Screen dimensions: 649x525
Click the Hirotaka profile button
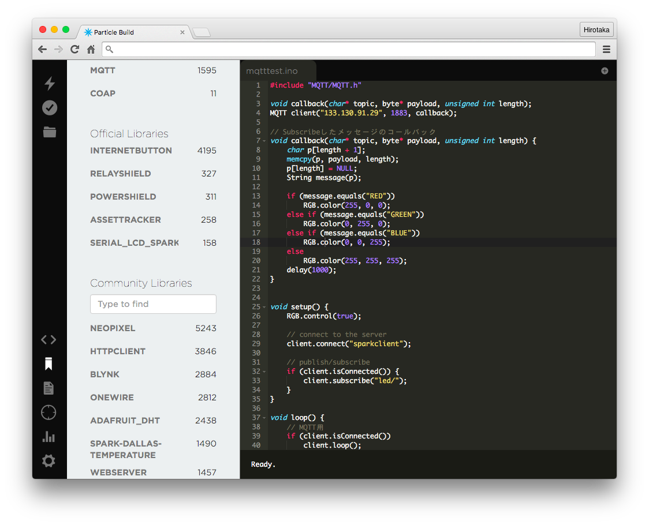click(596, 30)
